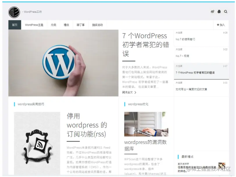Select the 抽奖活动 menu item
The height and width of the screenshot is (177, 236).
[x=98, y=25]
